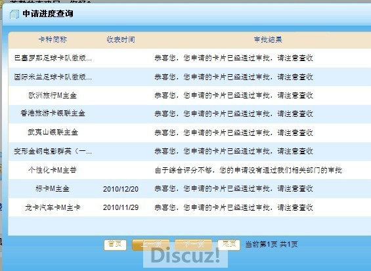Click approval result for 欧洲旅行M主金 row
This screenshot has width=371, height=271.
point(234,95)
